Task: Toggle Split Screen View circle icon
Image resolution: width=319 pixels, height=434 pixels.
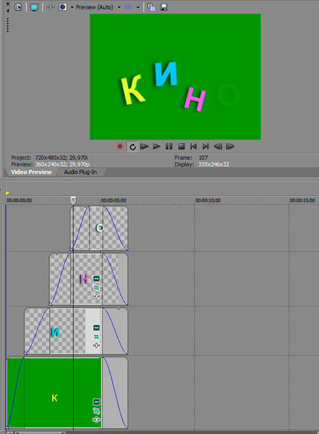Action: click(63, 7)
